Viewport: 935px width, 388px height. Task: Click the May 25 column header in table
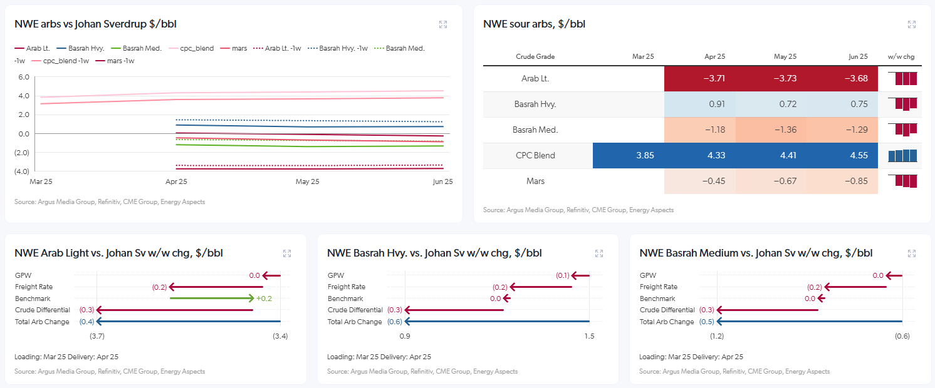785,56
